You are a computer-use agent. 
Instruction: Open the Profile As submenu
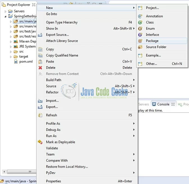pyautogui.click(x=87, y=124)
